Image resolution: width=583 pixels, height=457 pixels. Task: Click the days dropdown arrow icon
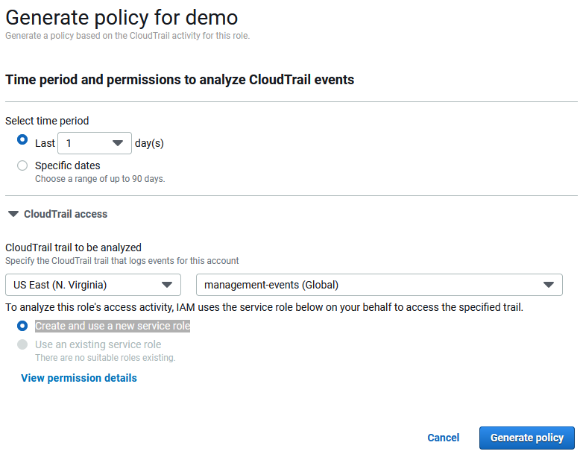pos(118,143)
